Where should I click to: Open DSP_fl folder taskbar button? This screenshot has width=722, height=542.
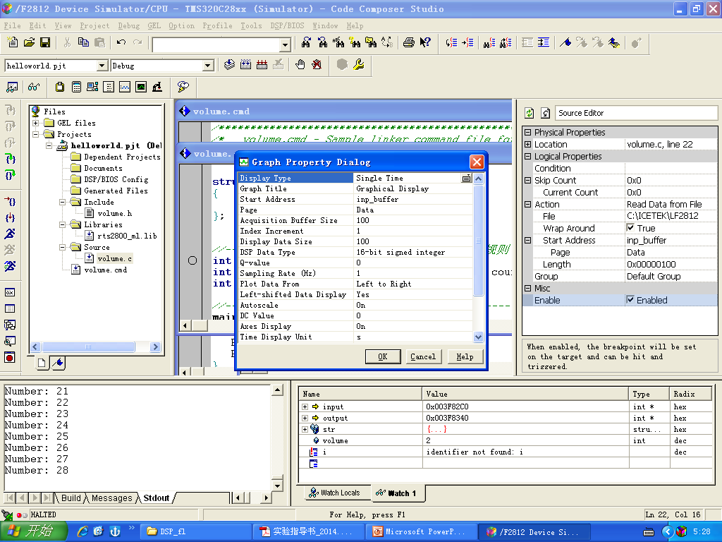[196, 531]
